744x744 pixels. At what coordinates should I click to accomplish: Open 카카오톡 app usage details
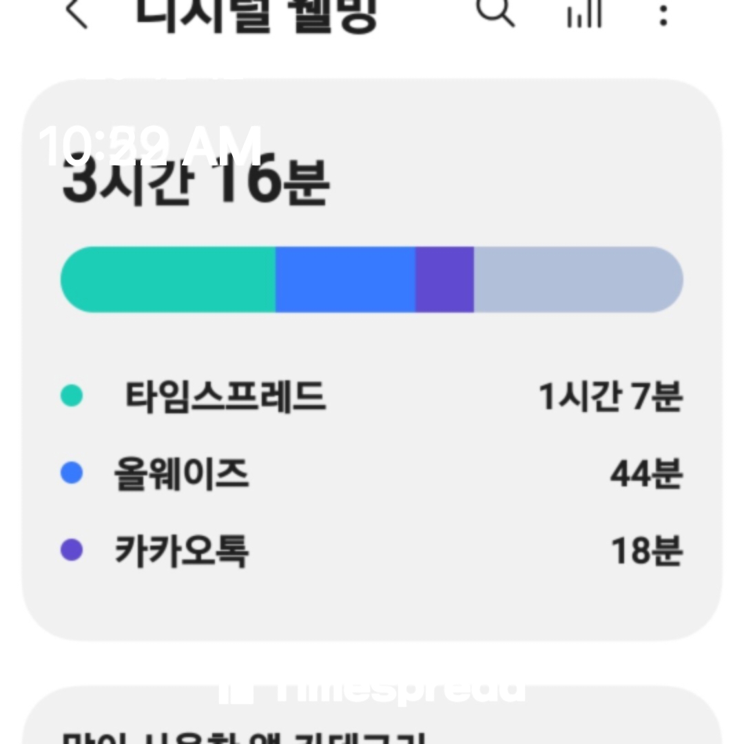click(181, 551)
